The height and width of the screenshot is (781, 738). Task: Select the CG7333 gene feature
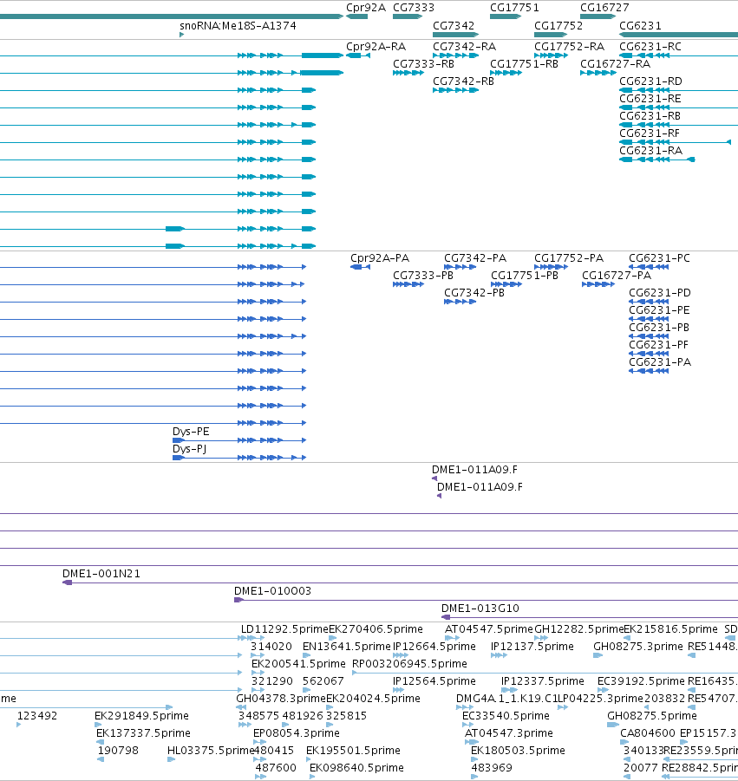pyautogui.click(x=407, y=17)
